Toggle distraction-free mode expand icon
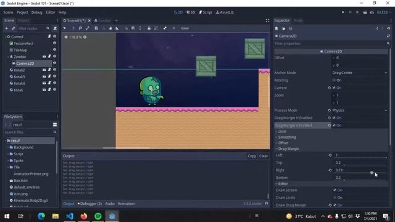This screenshot has height=222, width=395. (267, 20)
